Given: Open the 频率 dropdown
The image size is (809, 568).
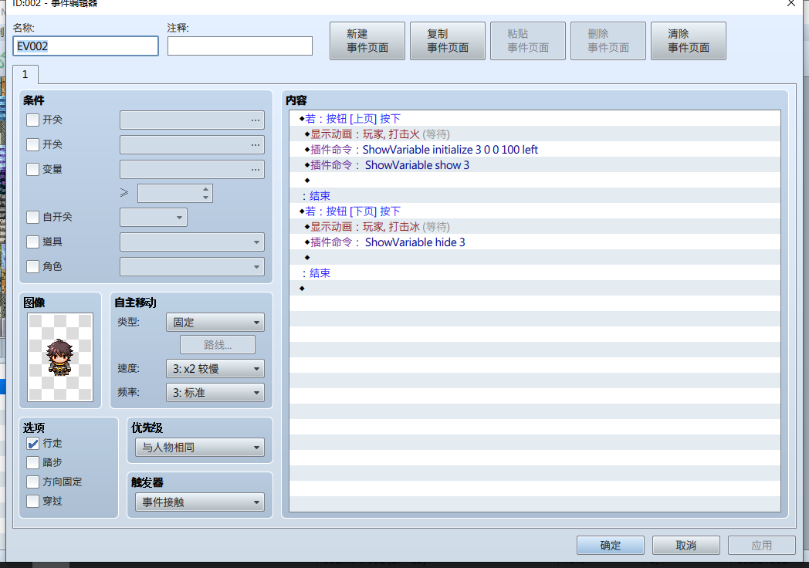Looking at the screenshot, I should (x=215, y=393).
